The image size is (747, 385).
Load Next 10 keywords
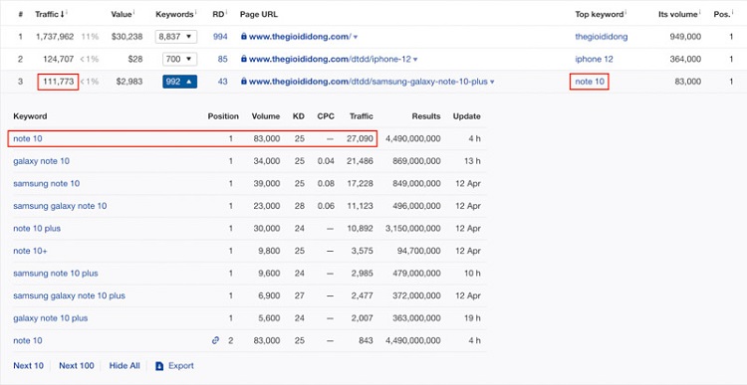[x=28, y=365]
